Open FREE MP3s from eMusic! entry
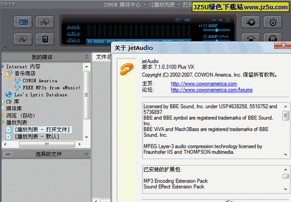 tap(51, 87)
